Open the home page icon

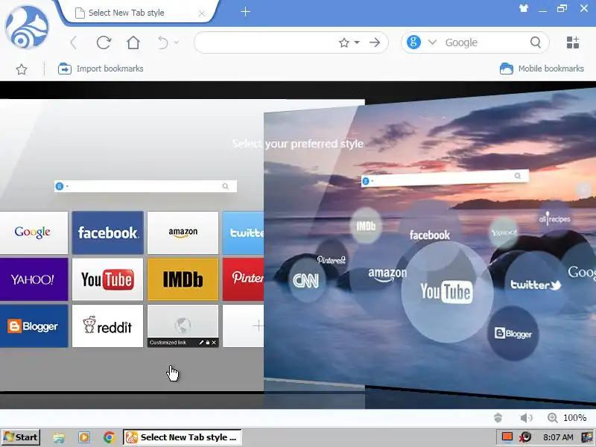pyautogui.click(x=133, y=42)
